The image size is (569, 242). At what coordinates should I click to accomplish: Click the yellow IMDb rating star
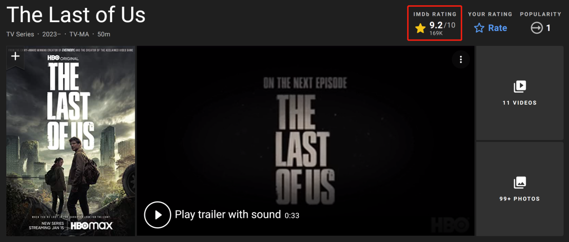pos(420,28)
